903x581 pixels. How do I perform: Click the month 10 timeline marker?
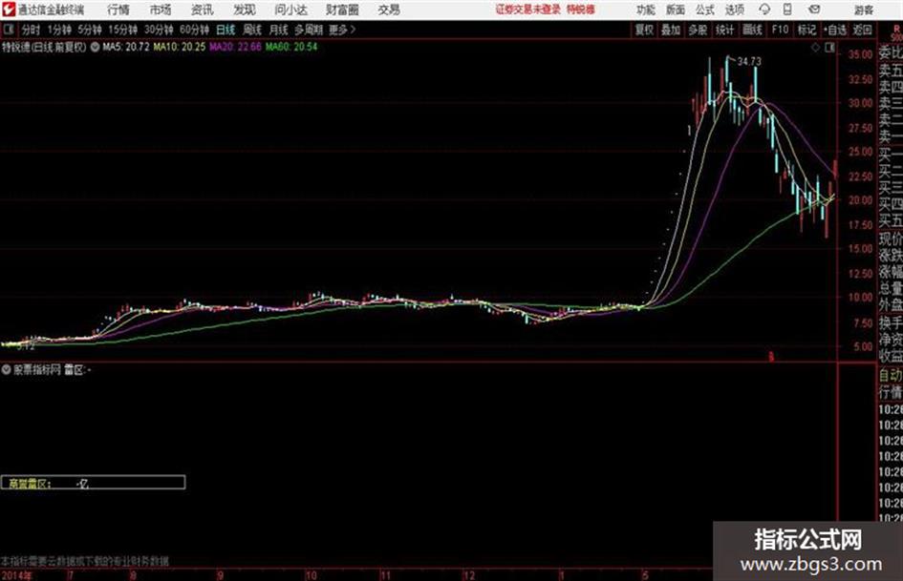click(x=311, y=574)
